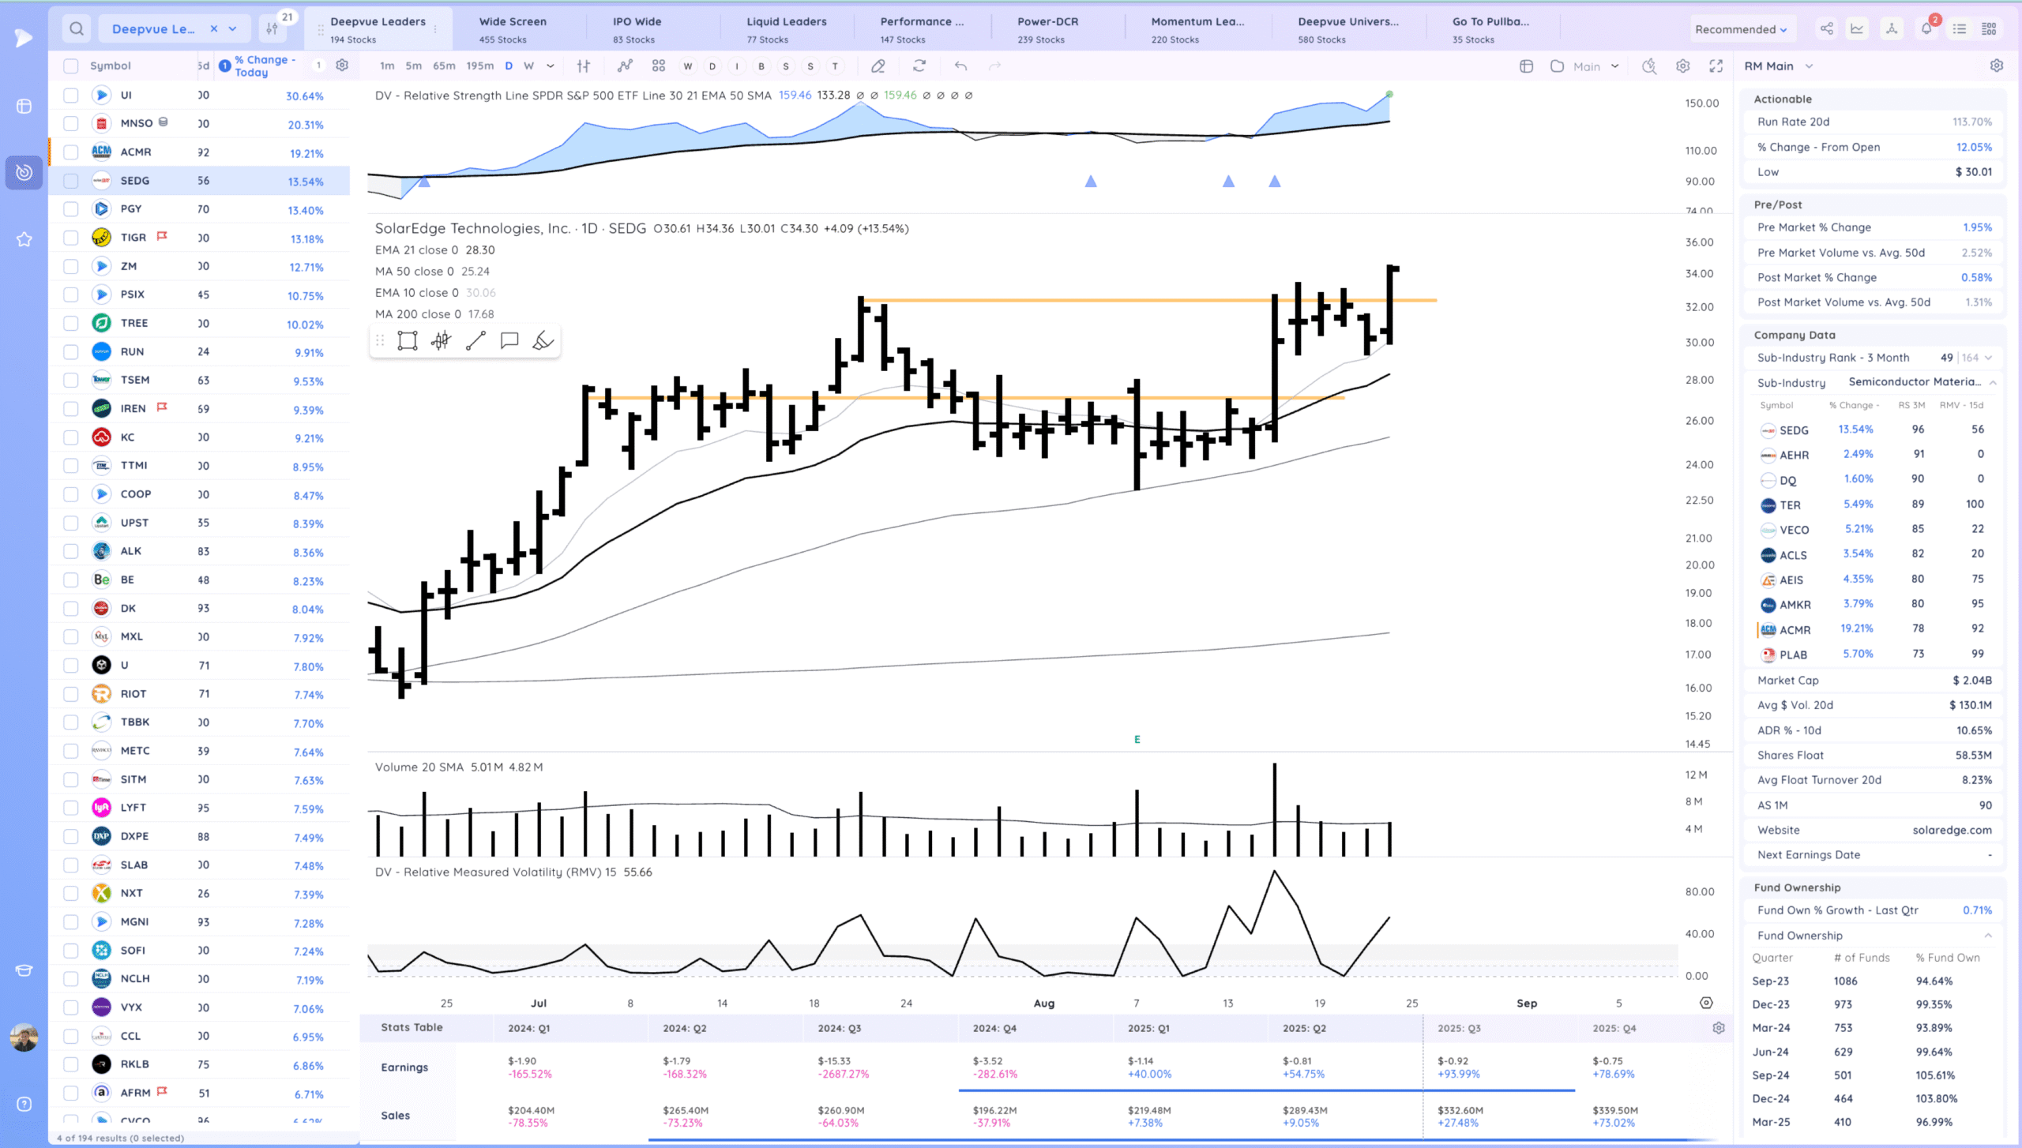The width and height of the screenshot is (2022, 1148).
Task: Open the indicators line-graph icon
Action: [625, 66]
